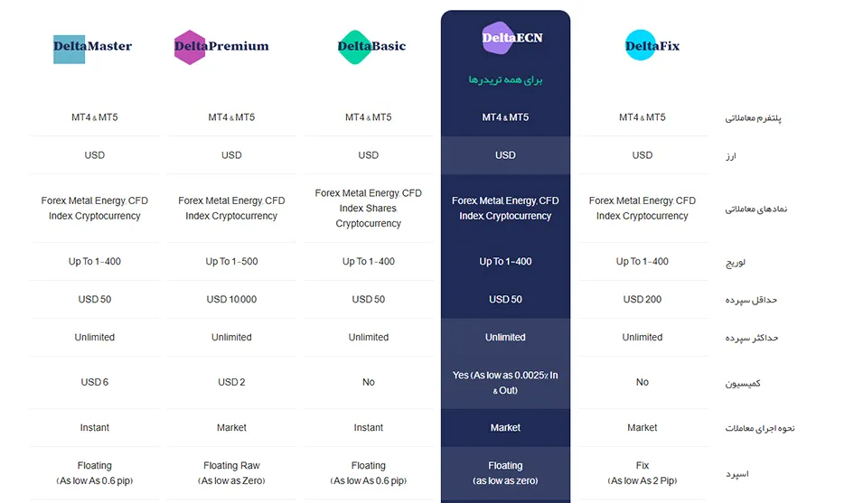
Task: Select DeltaBasic Index Shares instruments cell
Action: click(x=368, y=208)
